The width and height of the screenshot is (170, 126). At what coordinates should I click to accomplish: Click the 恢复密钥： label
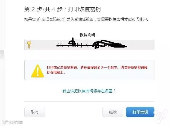click(x=89, y=35)
